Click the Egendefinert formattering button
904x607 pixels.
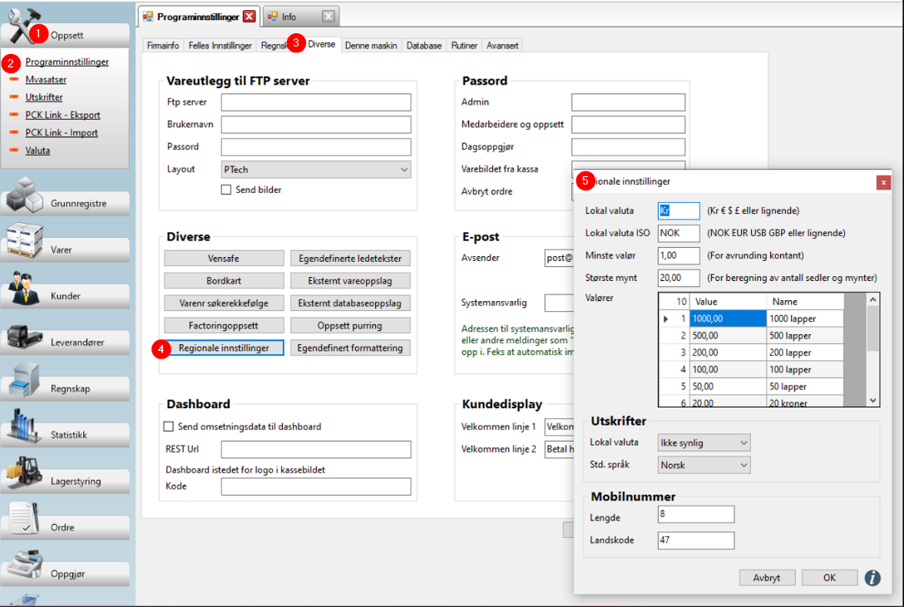pyautogui.click(x=350, y=348)
